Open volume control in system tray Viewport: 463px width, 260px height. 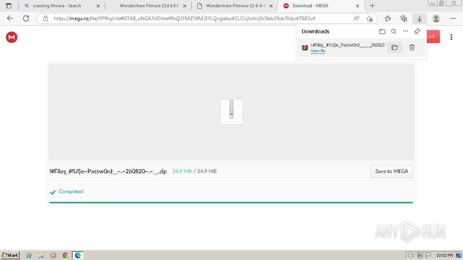(x=411, y=255)
